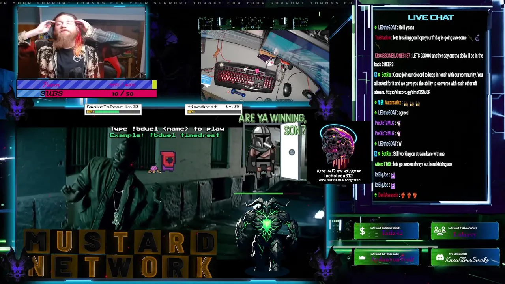Screen dimensions: 505x284
Task: Click the latest follower name Lulaavy
Action: 464,234
